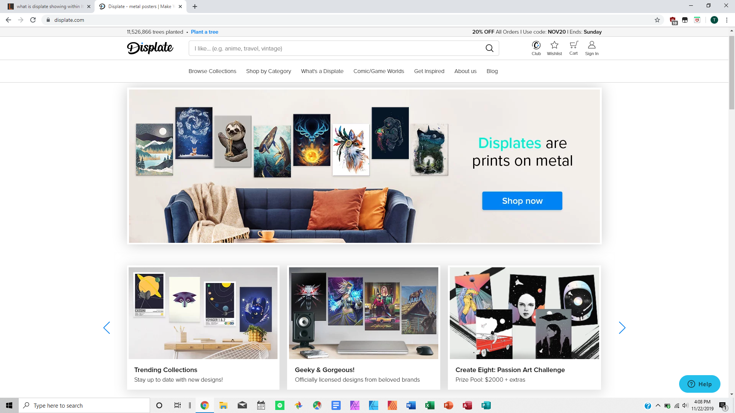
Task: Open the red extension icon with badge
Action: point(673,20)
